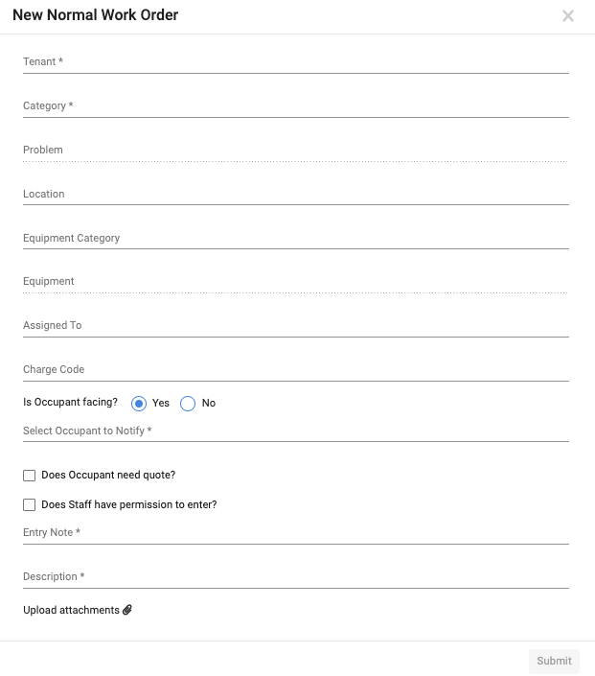Check Does Staff have permission to enter
Image resolution: width=595 pixels, height=676 pixels.
click(x=30, y=504)
